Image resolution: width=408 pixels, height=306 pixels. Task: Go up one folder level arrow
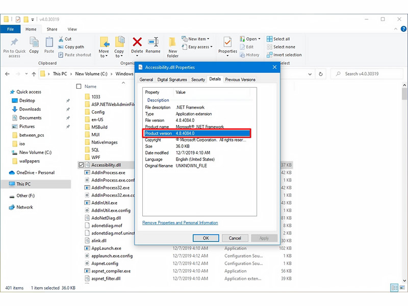click(34, 74)
